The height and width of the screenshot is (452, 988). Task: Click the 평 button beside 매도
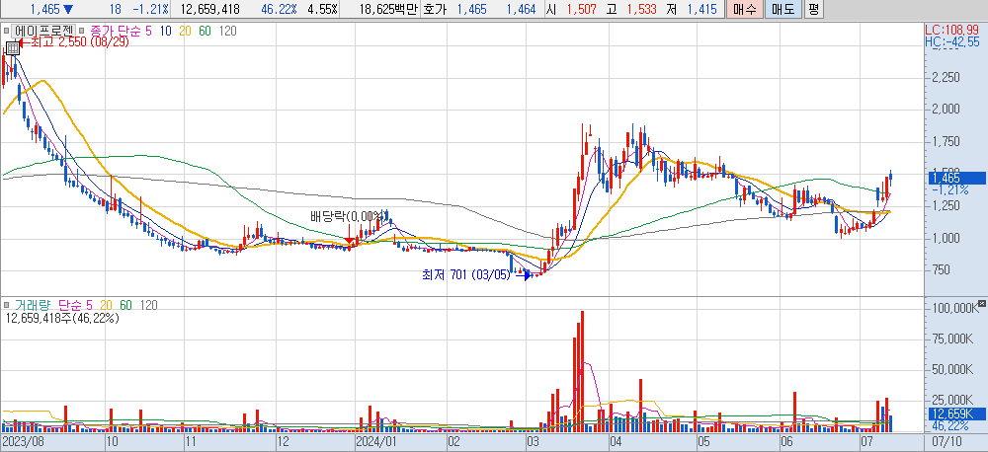pos(813,9)
